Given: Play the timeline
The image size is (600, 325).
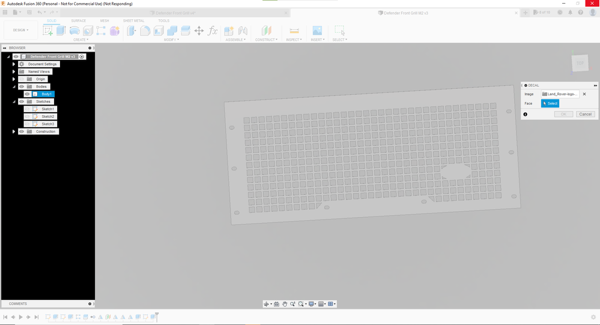Looking at the screenshot, I should click(20, 317).
